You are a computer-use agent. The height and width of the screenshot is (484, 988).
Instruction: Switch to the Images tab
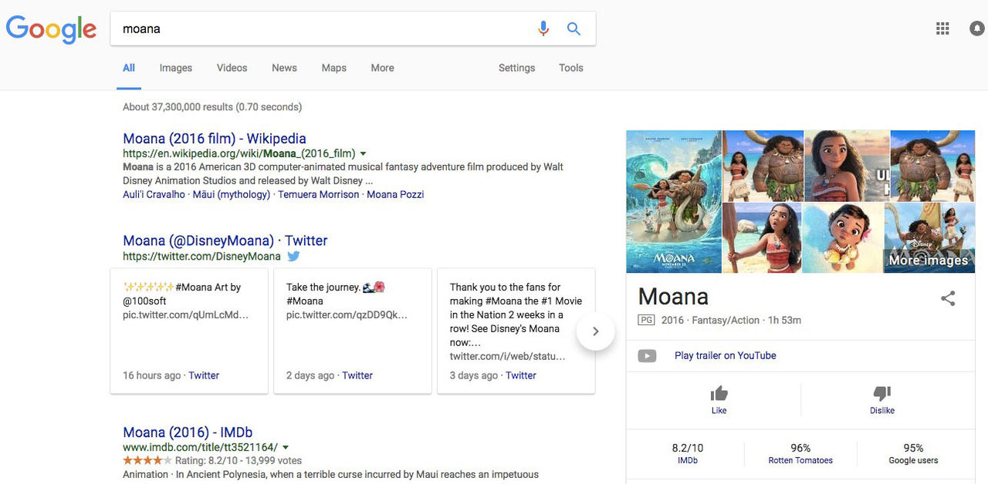pos(176,68)
